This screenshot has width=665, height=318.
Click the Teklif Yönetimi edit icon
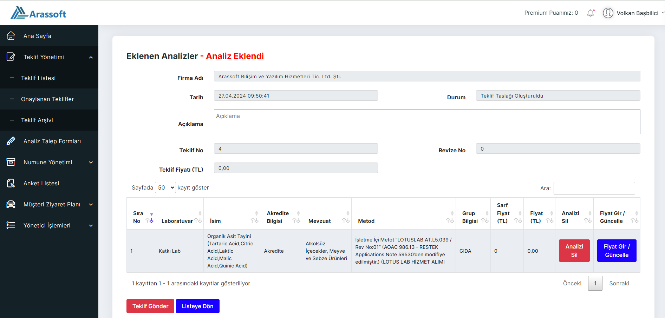click(x=11, y=57)
